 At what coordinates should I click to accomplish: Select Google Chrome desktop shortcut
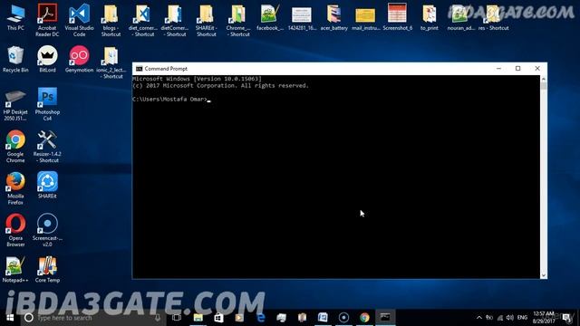pyautogui.click(x=15, y=147)
